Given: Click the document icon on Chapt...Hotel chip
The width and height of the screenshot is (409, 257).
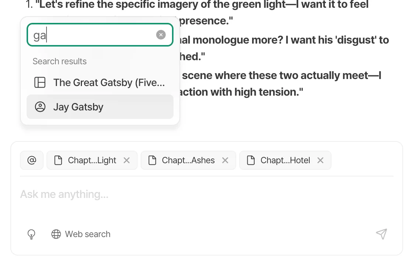Looking at the screenshot, I should (x=251, y=160).
